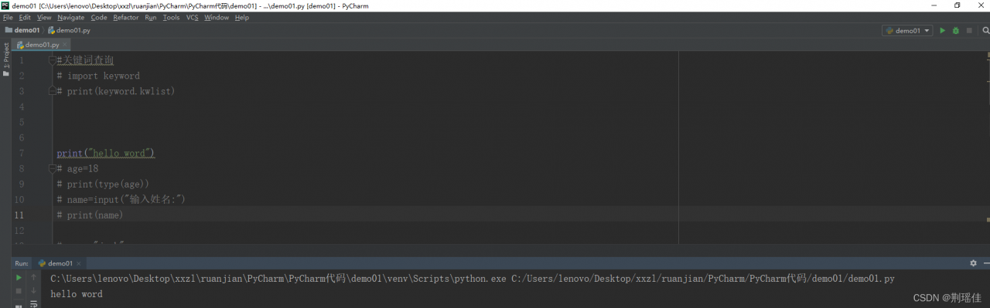
Task: Open Search Everywhere magnifier icon
Action: (x=985, y=30)
